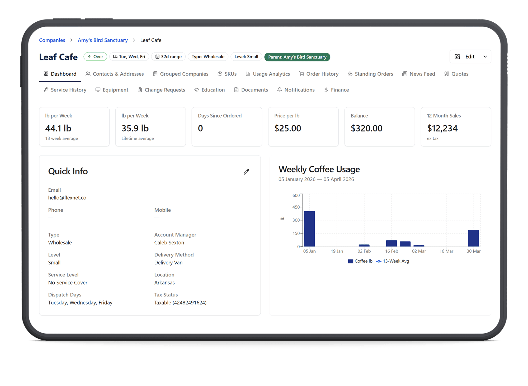This screenshot has height=386, width=528.
Task: Select the Notifications bell icon
Action: pyautogui.click(x=279, y=90)
